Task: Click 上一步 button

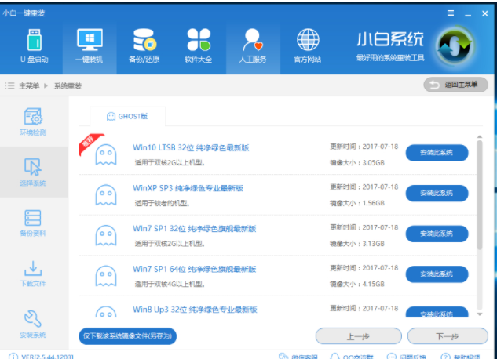Action: coord(359,336)
